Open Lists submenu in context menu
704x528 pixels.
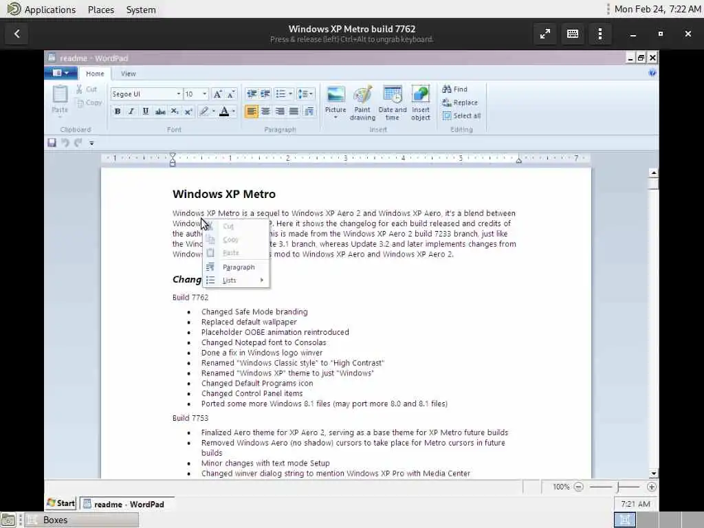pyautogui.click(x=236, y=280)
